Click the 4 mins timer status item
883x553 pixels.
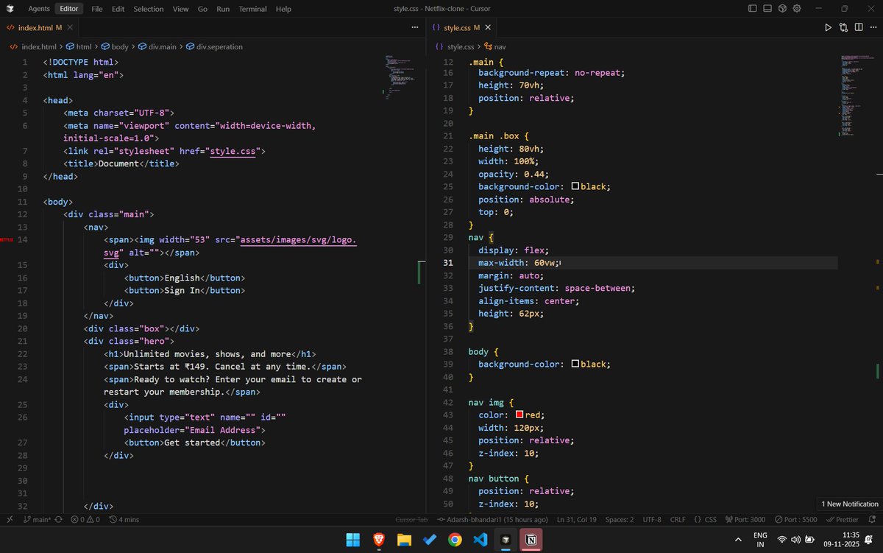tap(124, 519)
